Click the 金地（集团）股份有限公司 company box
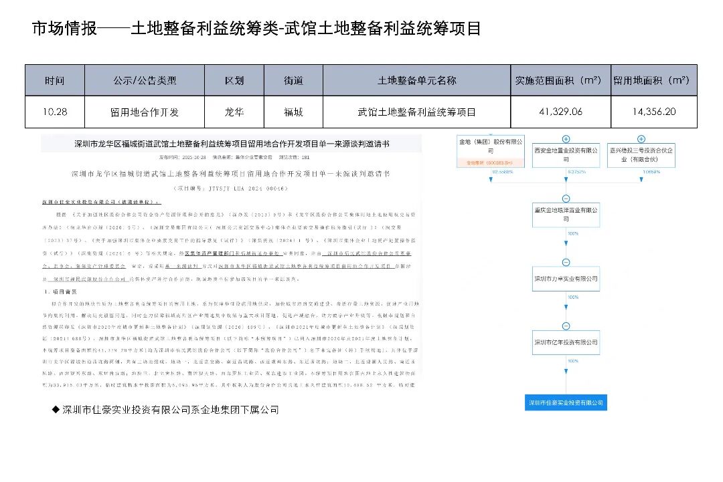This screenshot has width=723, height=482. (x=490, y=146)
